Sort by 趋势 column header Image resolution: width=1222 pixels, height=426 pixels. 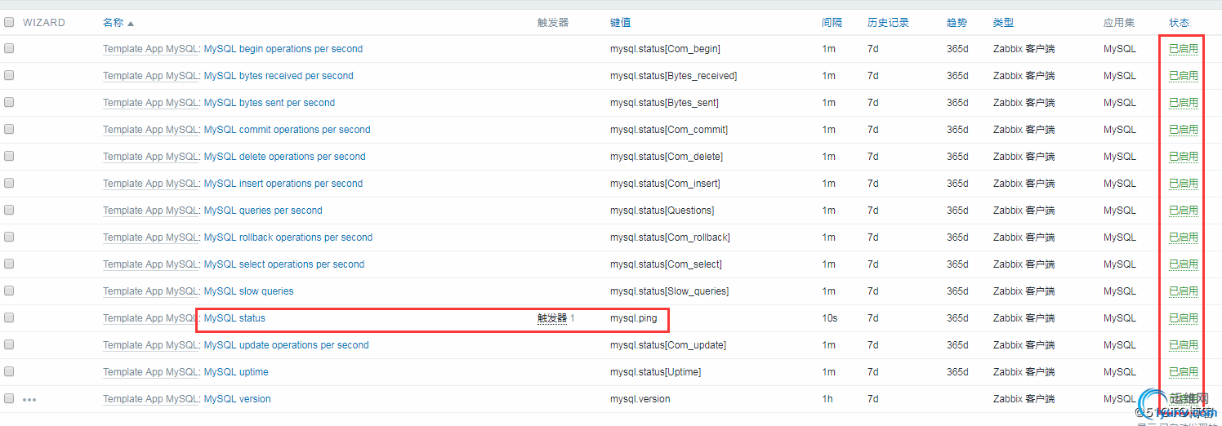pyautogui.click(x=957, y=23)
